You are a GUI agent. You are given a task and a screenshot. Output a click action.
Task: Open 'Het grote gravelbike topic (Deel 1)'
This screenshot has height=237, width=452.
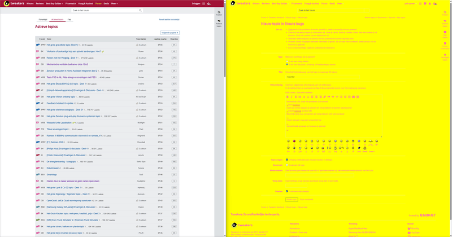(x=62, y=45)
